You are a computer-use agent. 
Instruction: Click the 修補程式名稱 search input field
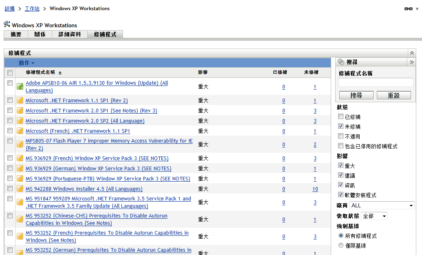point(376,82)
